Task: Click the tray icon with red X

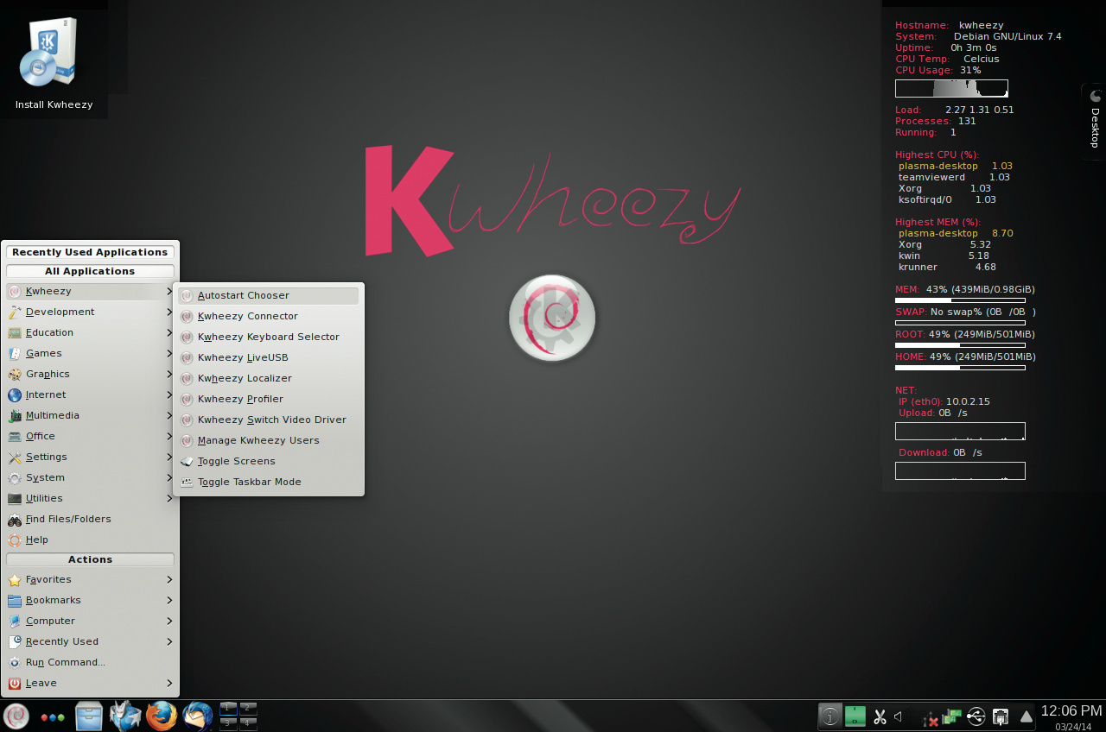Action: click(x=932, y=720)
